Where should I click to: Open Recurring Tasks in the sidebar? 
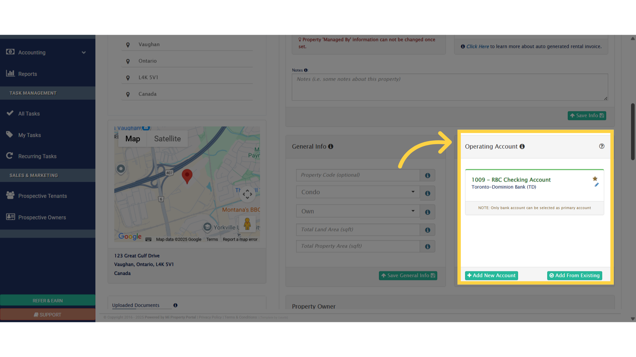click(37, 156)
